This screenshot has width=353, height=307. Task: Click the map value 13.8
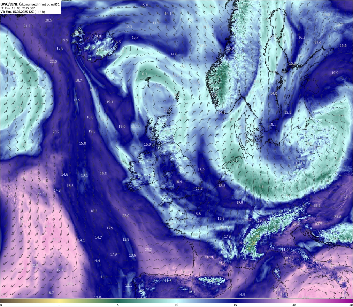tap(98, 297)
